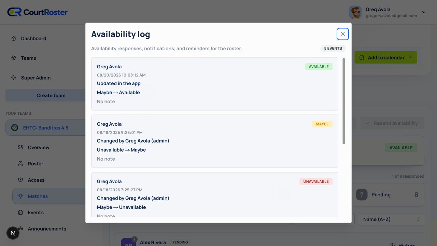Click the Next.js dev tools badge

tap(13, 233)
